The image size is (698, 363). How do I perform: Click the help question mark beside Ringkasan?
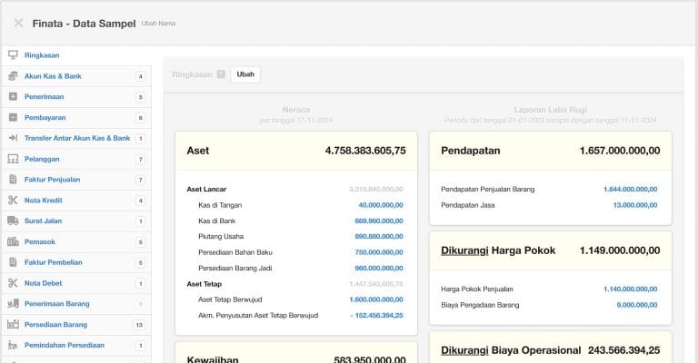click(x=221, y=74)
